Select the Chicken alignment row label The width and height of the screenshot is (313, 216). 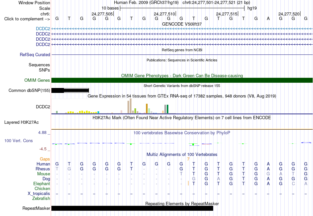[x=42, y=188]
